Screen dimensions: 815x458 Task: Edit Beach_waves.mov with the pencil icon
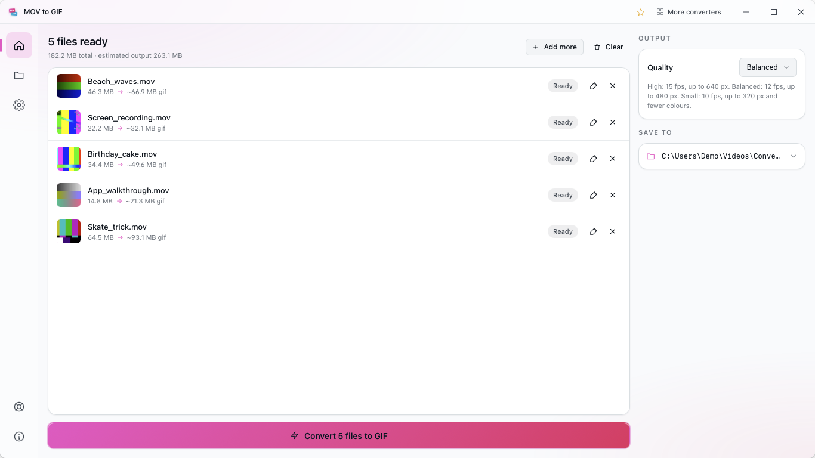pyautogui.click(x=593, y=86)
